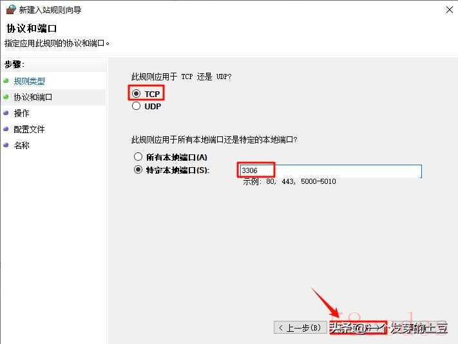Click the purple bullet beside 名称
458x344 pixels.
[x=6, y=145]
